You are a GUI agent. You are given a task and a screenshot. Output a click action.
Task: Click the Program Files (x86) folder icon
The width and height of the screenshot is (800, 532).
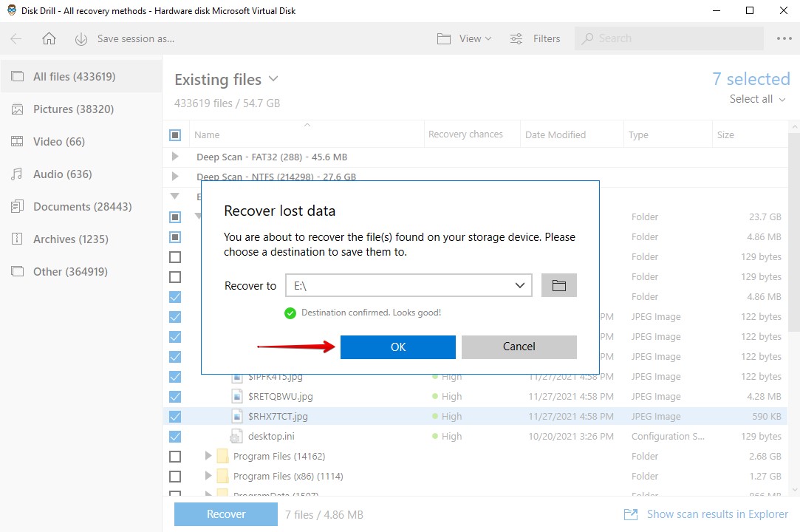pyautogui.click(x=222, y=477)
